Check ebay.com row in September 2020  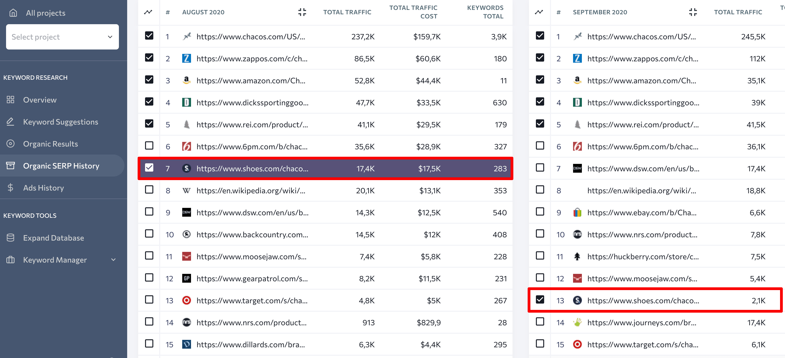540,211
